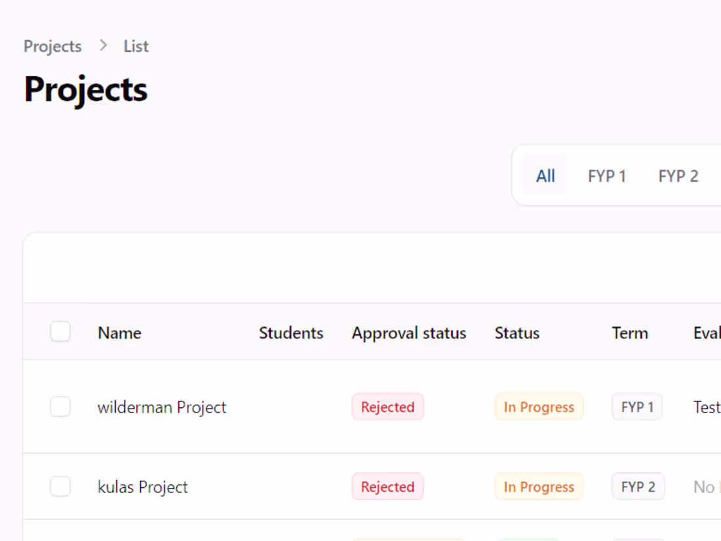The height and width of the screenshot is (541, 721).
Task: Sort by the Students column header
Action: [x=291, y=332]
